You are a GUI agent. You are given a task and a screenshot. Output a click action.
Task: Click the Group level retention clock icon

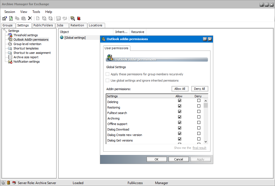coord(10,44)
